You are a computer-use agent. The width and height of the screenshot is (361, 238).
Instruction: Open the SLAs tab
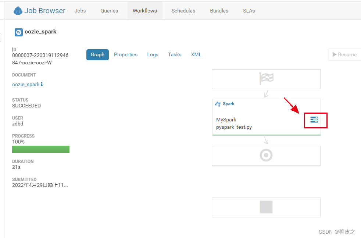tap(249, 11)
